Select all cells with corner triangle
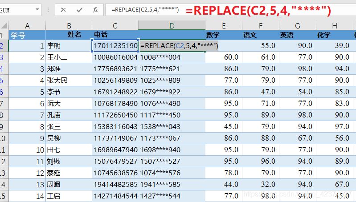This screenshot has height=202, width=356. coord(4,25)
